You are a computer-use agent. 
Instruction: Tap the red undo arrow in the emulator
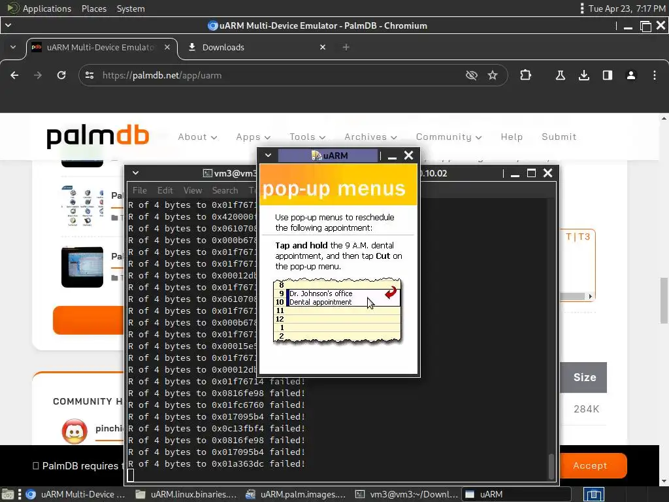[x=391, y=292]
